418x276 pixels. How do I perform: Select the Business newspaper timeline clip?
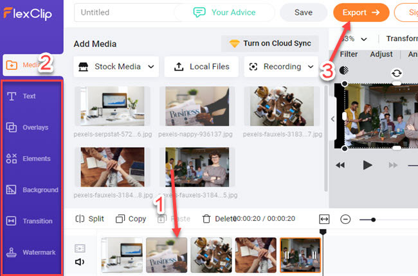[x=167, y=255]
